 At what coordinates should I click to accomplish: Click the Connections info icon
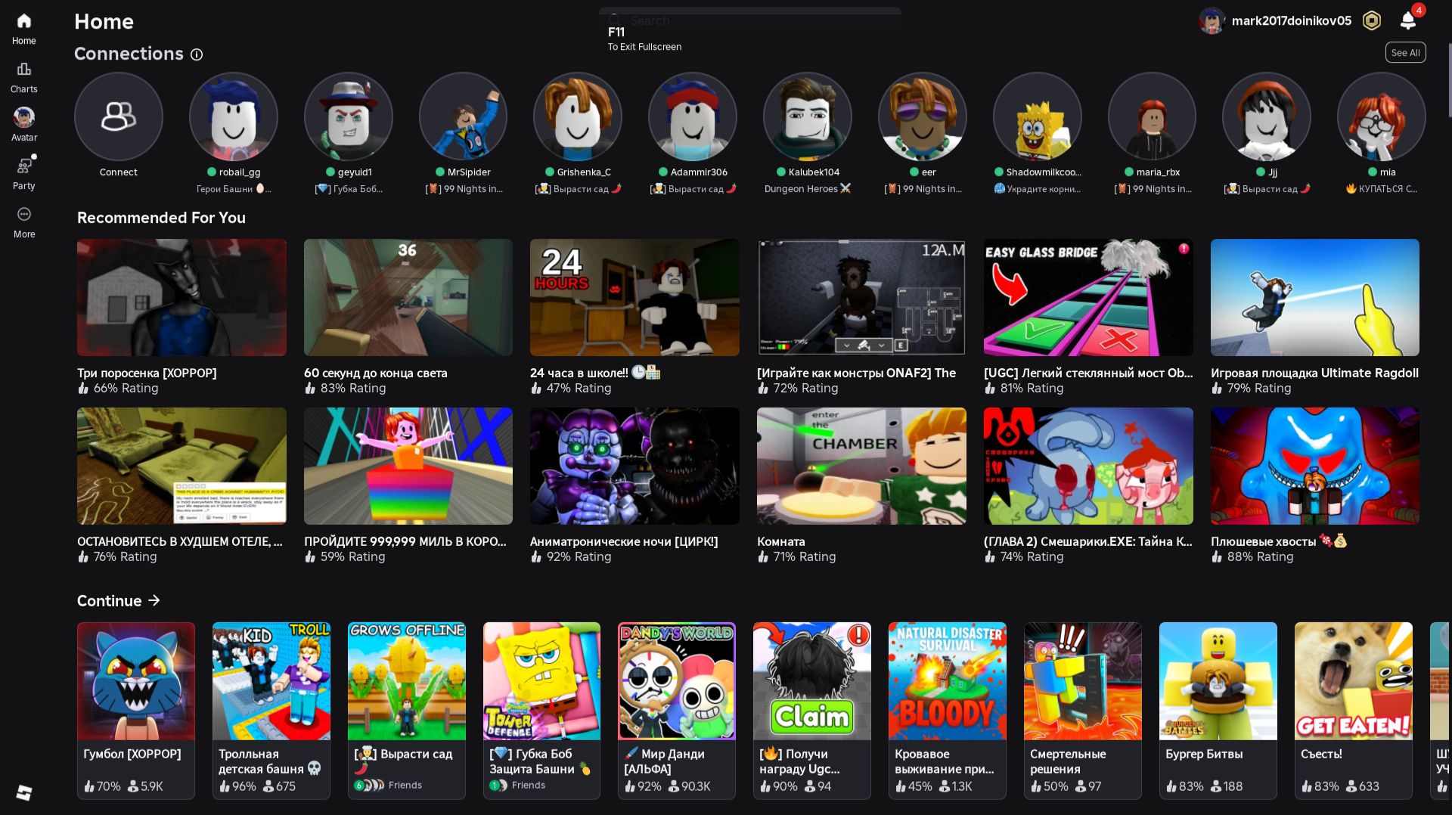tap(197, 54)
